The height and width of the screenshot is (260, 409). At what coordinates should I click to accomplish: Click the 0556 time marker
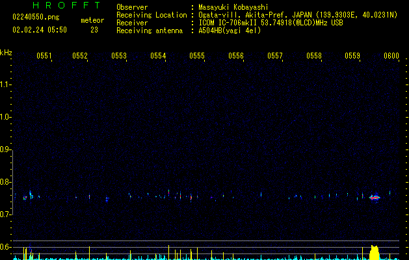click(x=236, y=56)
